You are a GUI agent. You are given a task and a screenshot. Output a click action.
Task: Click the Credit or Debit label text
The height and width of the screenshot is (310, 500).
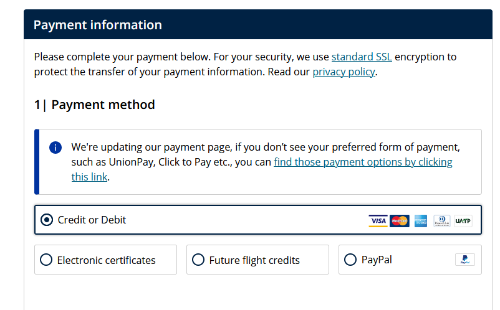click(92, 220)
